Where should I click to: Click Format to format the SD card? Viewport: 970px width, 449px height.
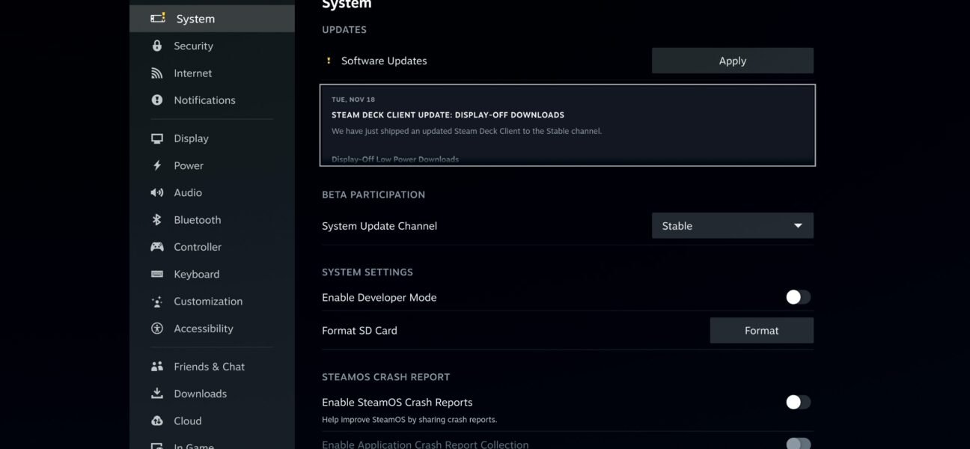[761, 330]
